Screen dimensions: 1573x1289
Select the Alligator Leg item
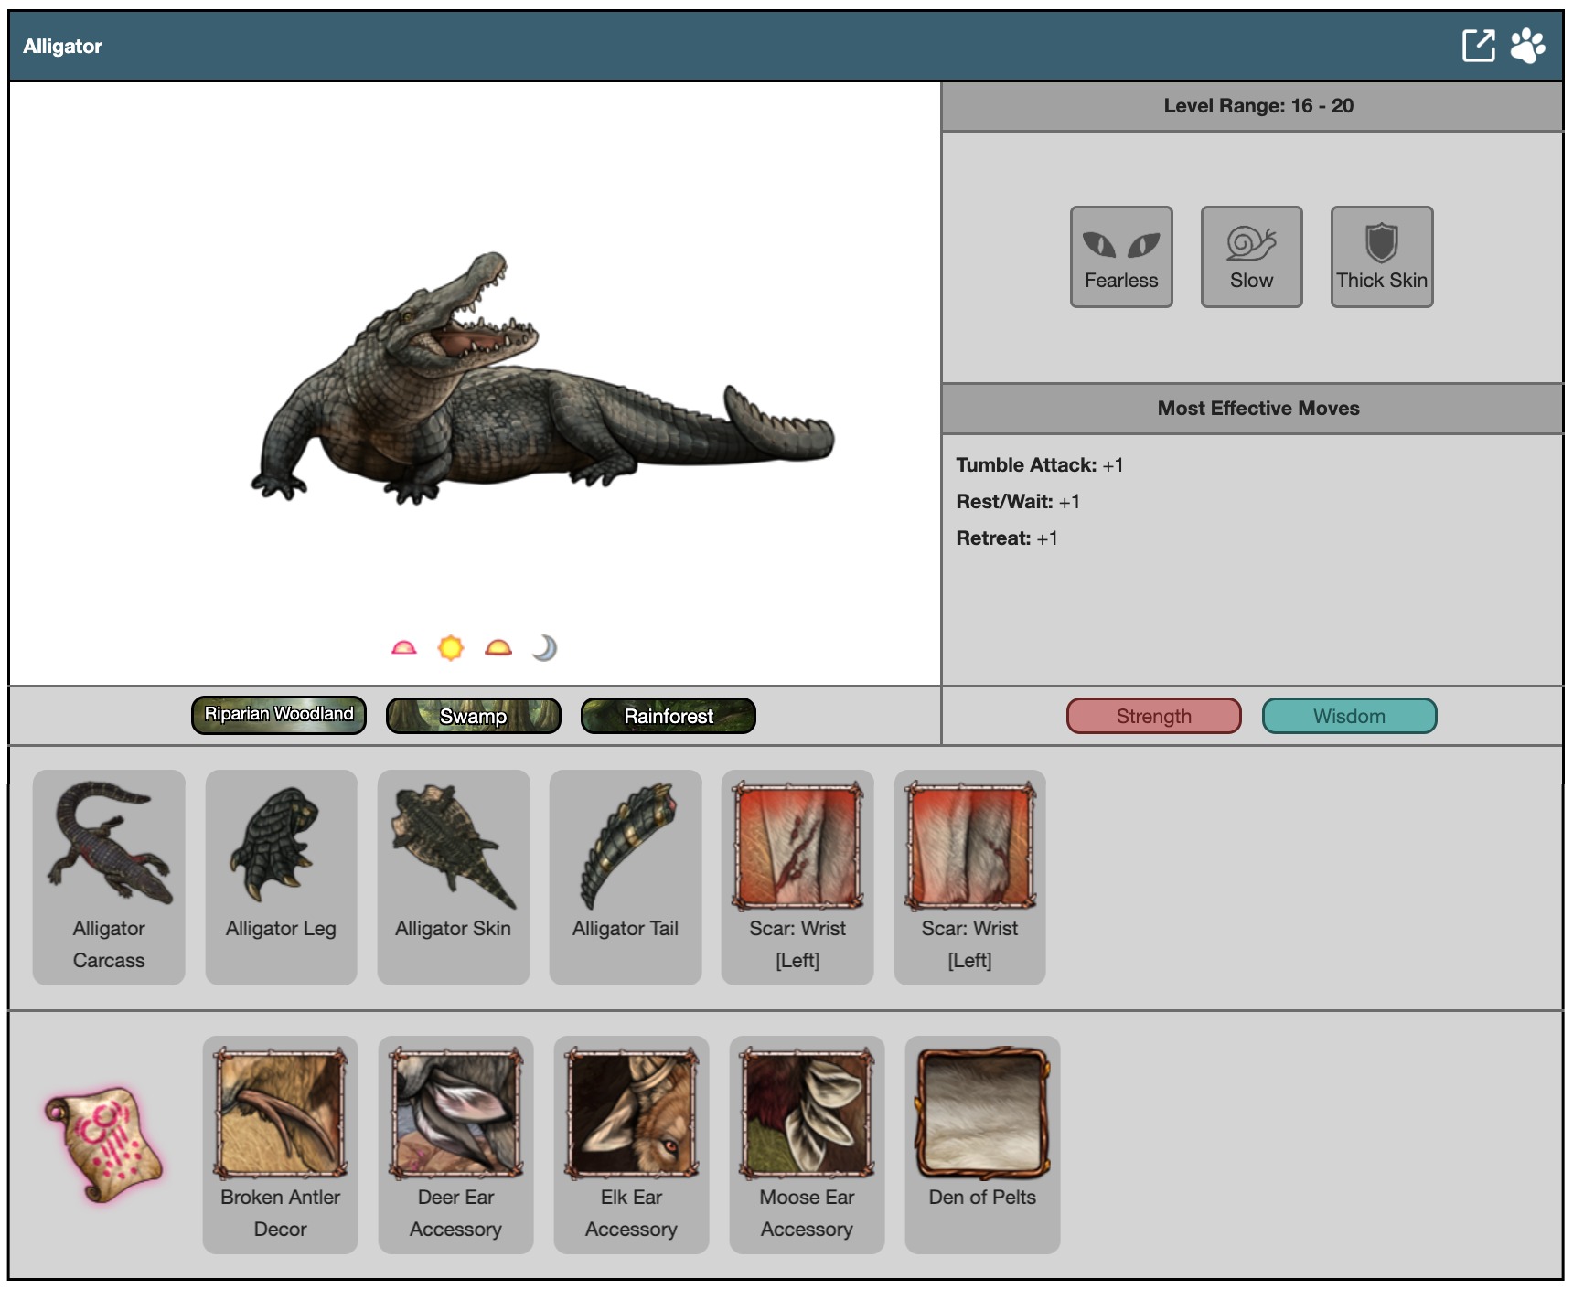click(x=281, y=876)
